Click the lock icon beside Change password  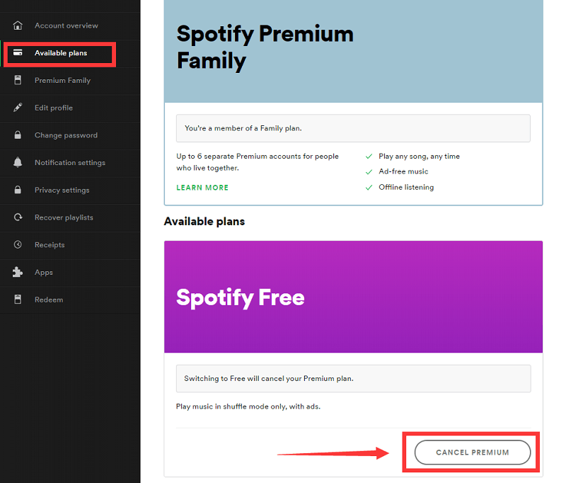(18, 135)
